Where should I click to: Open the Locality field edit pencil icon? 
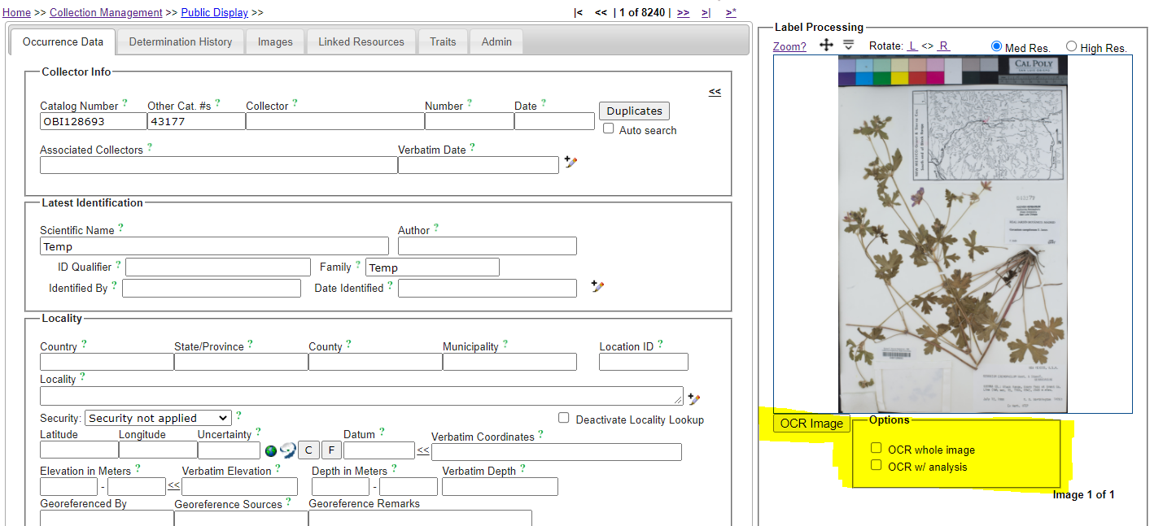click(x=694, y=398)
